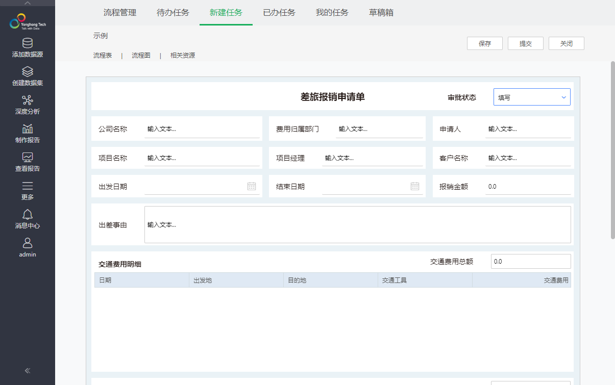Click the 保存 (Save) button
The height and width of the screenshot is (385, 615).
coord(484,43)
